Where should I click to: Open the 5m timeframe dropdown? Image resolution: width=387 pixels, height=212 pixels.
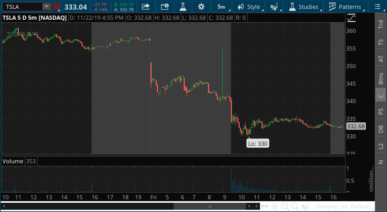[221, 7]
